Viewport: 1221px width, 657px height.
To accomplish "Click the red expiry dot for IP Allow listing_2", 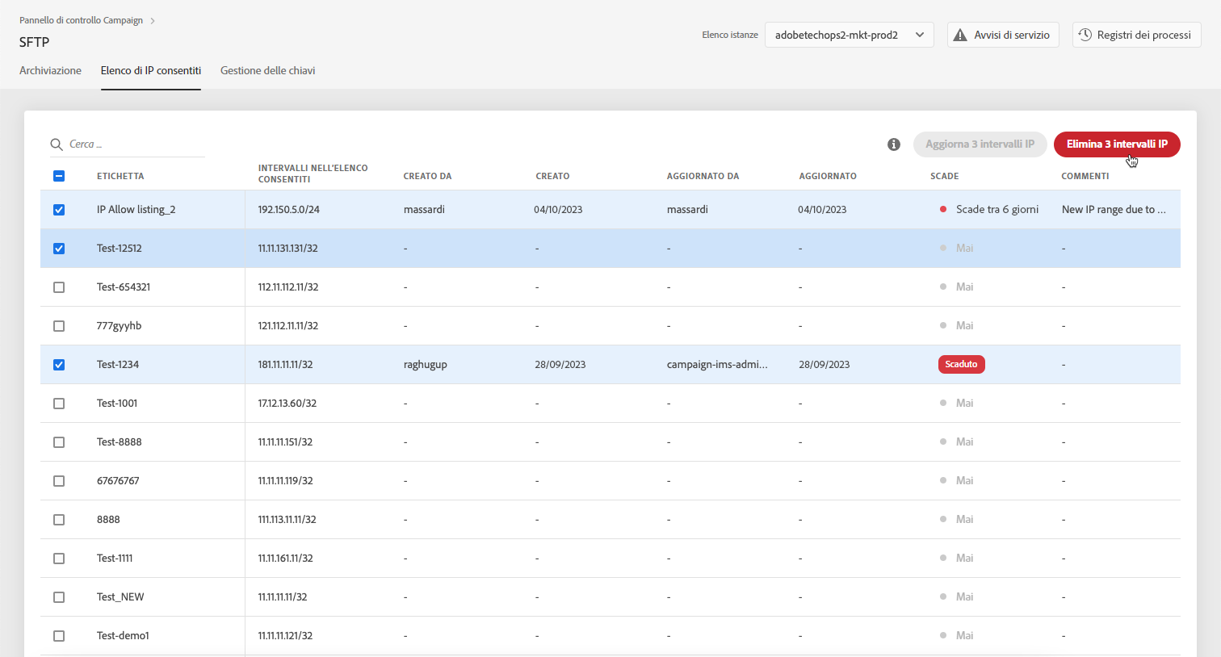I will [x=942, y=209].
